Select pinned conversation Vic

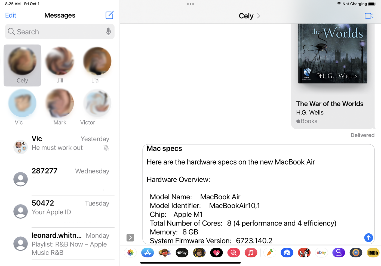[22, 107]
